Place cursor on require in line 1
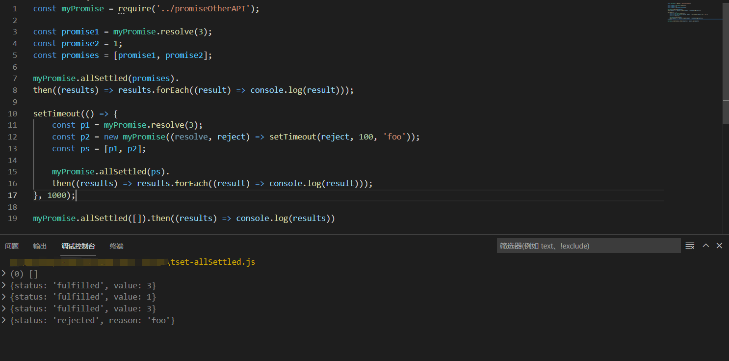 pyautogui.click(x=134, y=8)
